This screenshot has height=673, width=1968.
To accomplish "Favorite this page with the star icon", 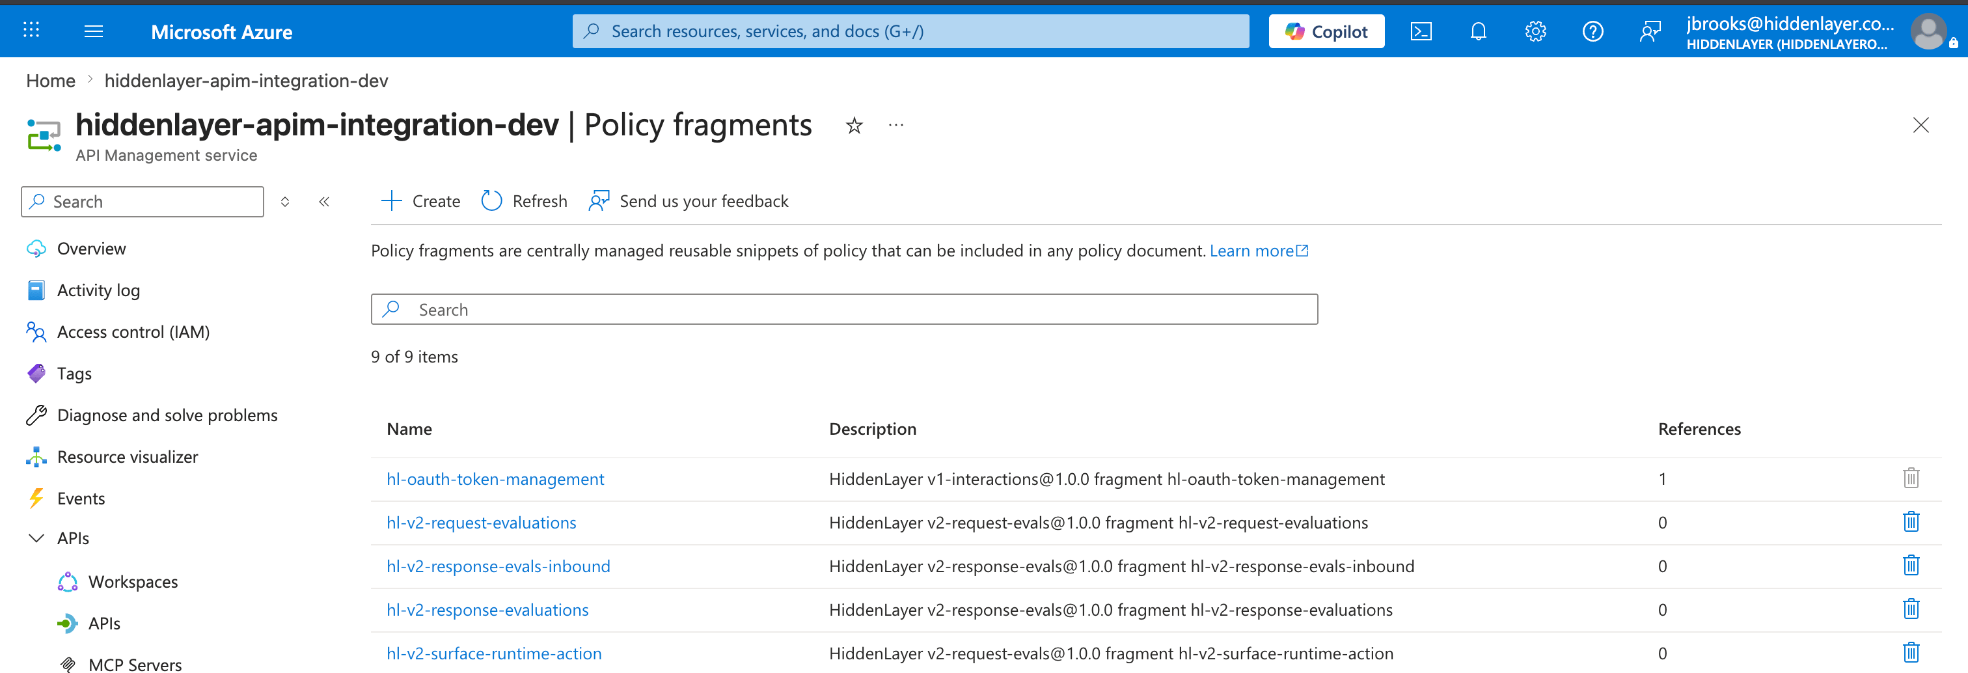I will [x=854, y=125].
